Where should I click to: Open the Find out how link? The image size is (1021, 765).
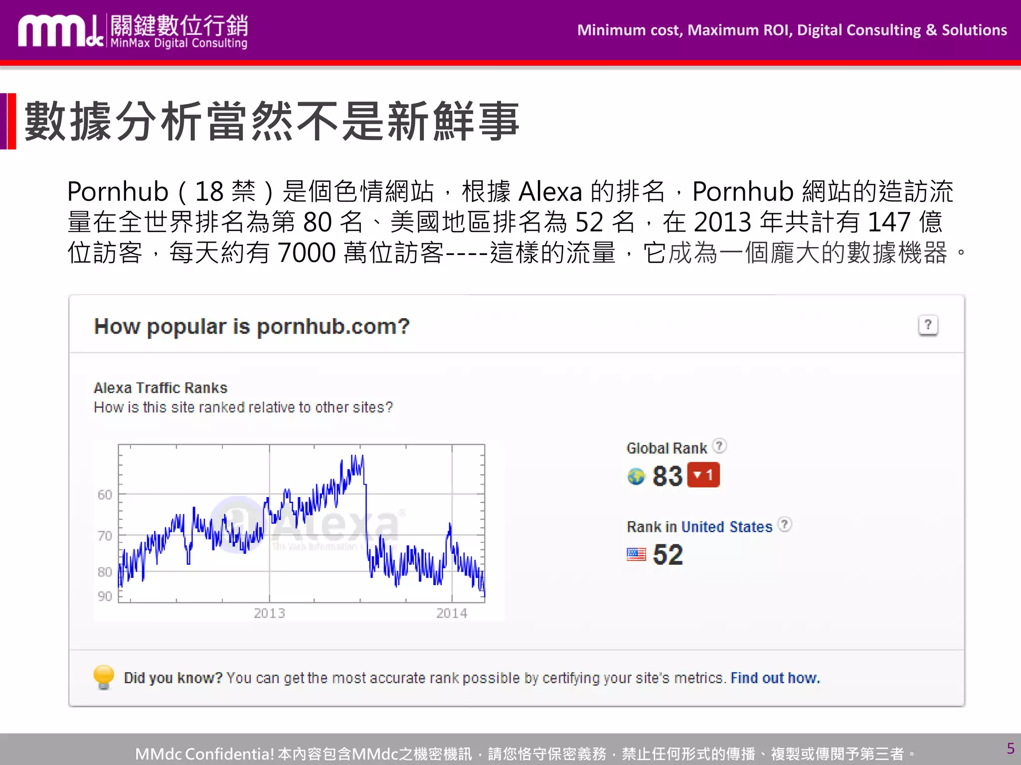(x=775, y=678)
